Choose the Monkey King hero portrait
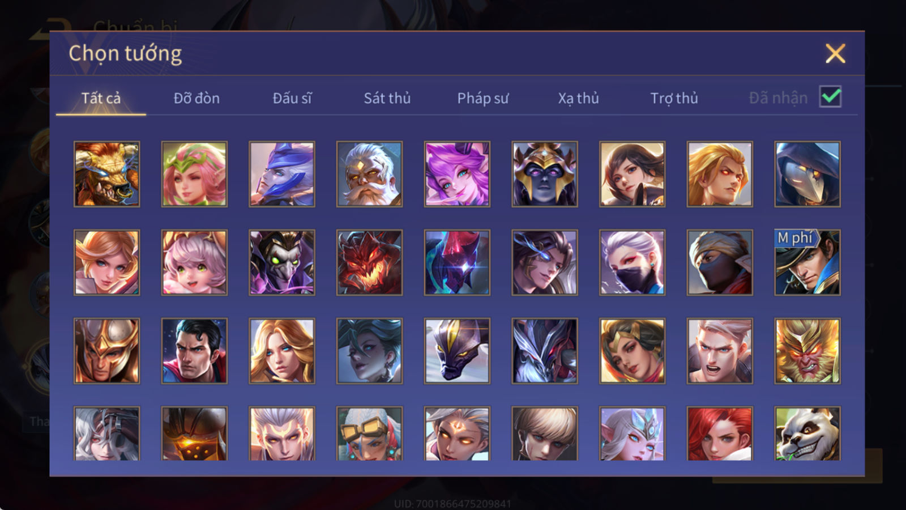The width and height of the screenshot is (906, 510). (807, 351)
